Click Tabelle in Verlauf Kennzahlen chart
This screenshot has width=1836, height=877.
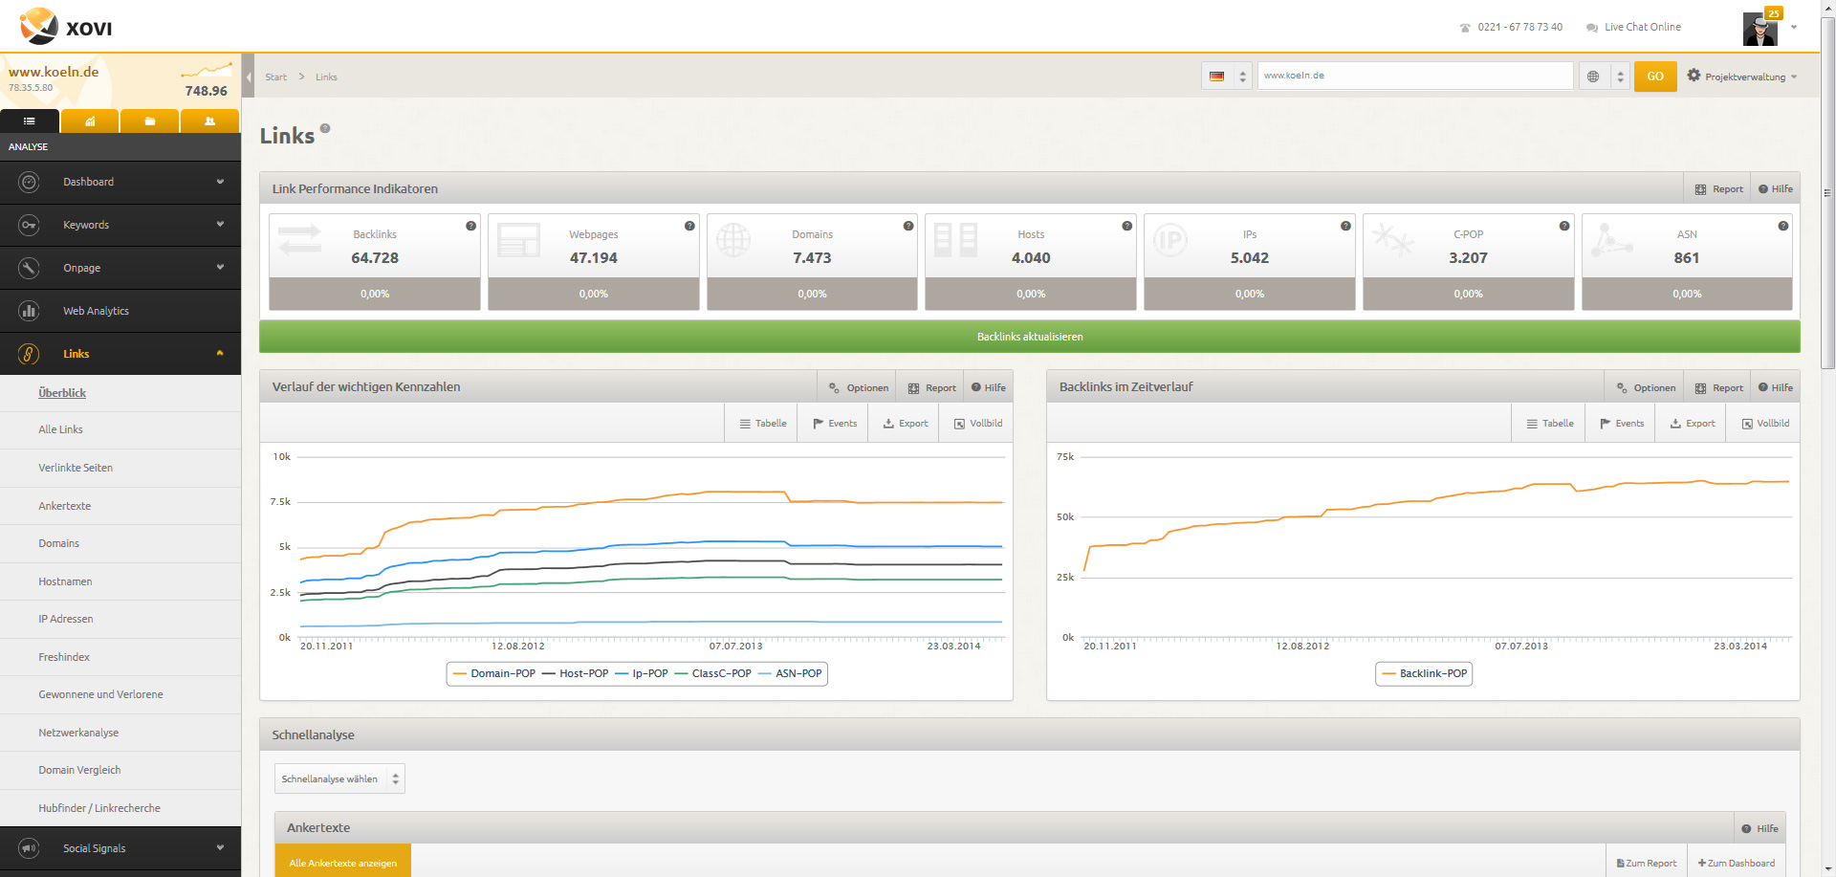pos(763,424)
